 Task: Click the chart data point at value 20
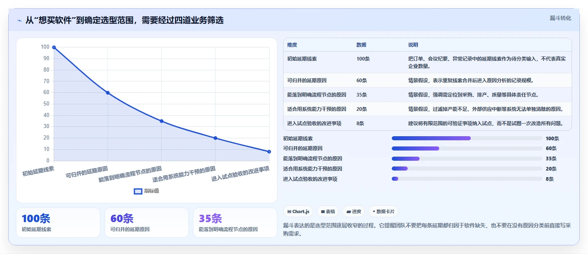(216, 138)
